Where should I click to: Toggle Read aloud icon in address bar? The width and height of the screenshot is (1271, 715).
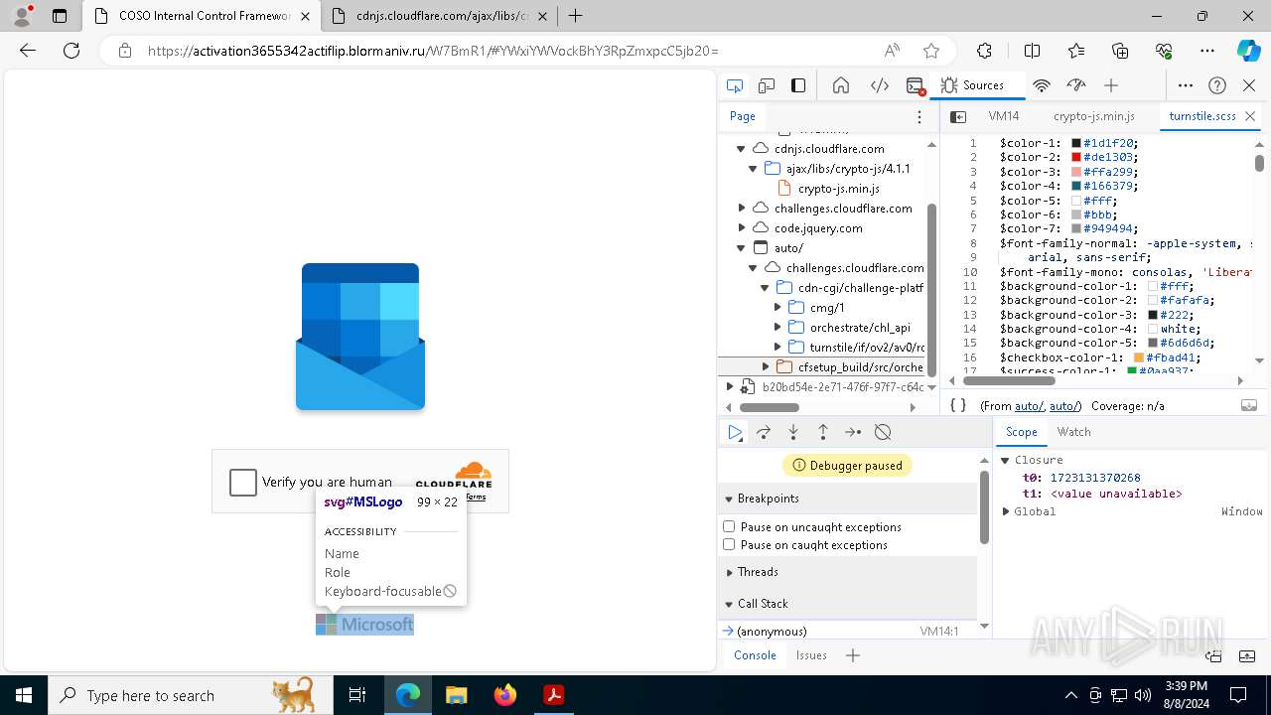(893, 51)
